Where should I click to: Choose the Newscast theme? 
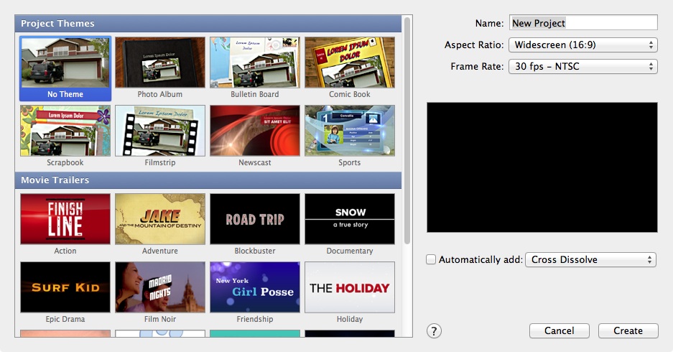pos(255,131)
